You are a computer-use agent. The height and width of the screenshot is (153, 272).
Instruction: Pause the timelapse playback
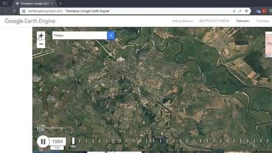click(x=43, y=142)
